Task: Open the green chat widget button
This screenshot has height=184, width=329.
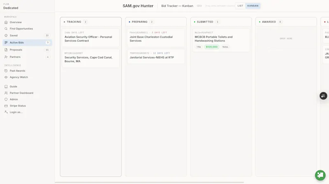Action: [x=320, y=175]
